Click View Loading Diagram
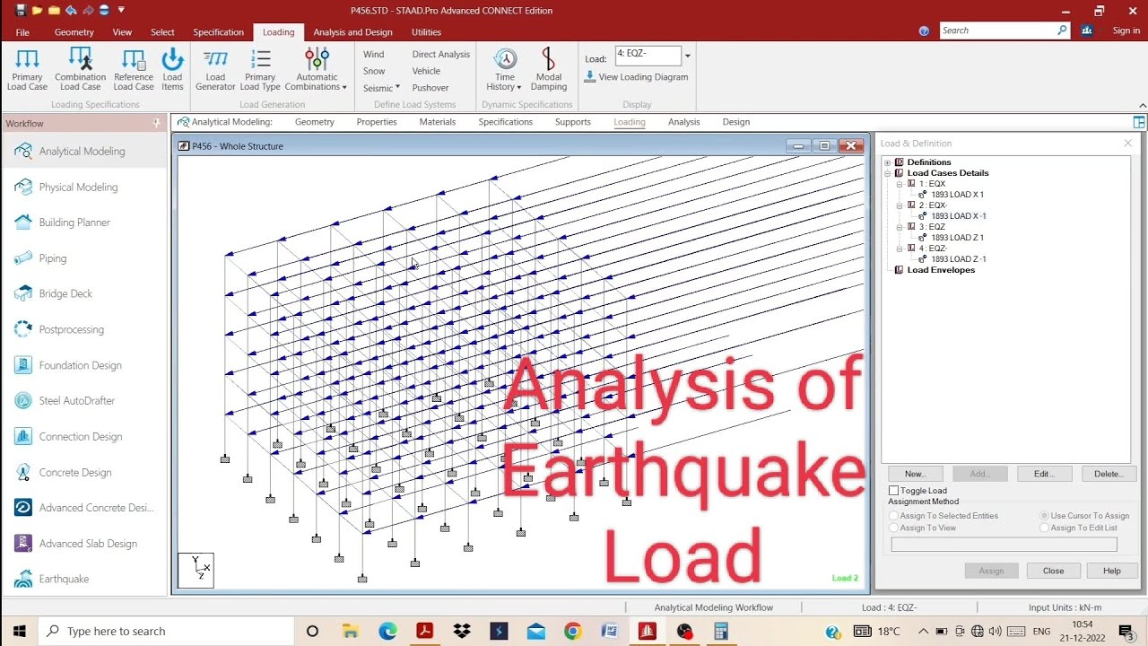Image resolution: width=1148 pixels, height=646 pixels. 636,77
